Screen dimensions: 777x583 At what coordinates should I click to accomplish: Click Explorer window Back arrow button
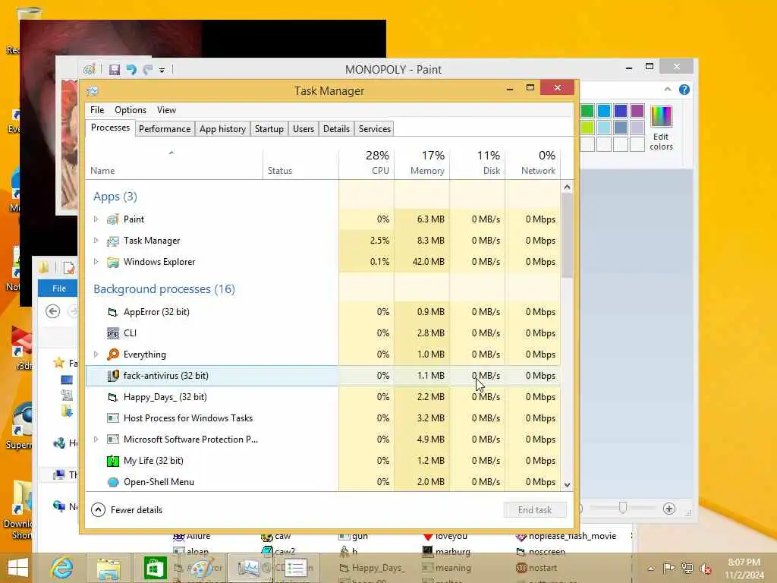point(52,311)
